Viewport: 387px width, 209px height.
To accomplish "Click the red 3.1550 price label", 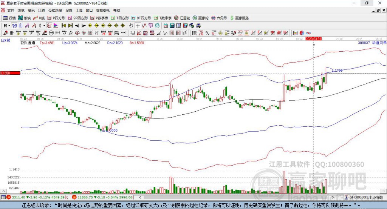I will point(10,73).
